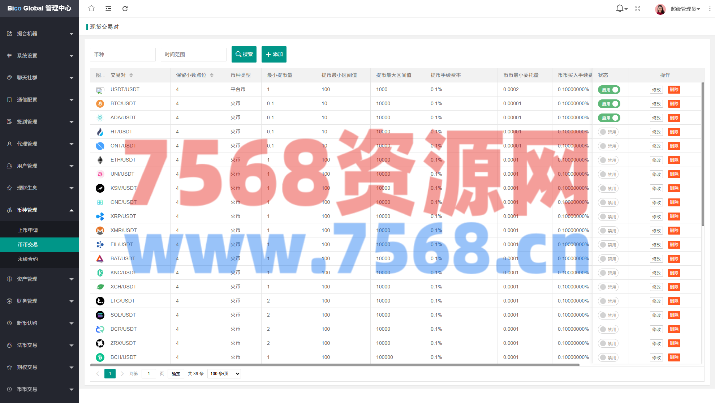
Task: Toggle fullscreen mode icon
Action: pyautogui.click(x=638, y=8)
